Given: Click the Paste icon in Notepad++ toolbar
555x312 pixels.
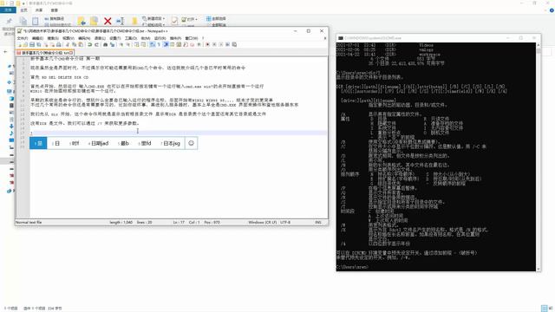Looking at the screenshot, I should [x=81, y=44].
